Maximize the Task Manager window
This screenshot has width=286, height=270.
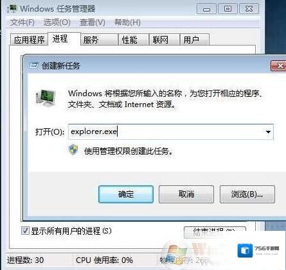(228, 9)
